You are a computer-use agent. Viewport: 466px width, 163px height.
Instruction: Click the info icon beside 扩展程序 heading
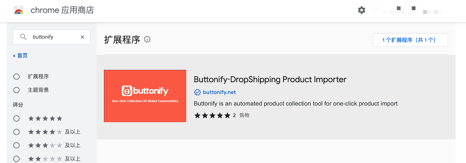point(147,39)
